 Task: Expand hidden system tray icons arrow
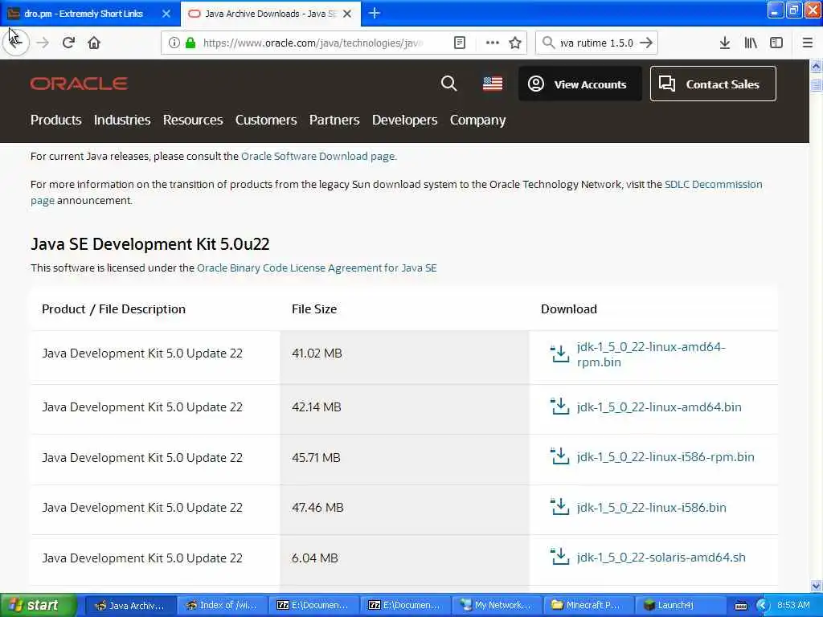coord(762,606)
